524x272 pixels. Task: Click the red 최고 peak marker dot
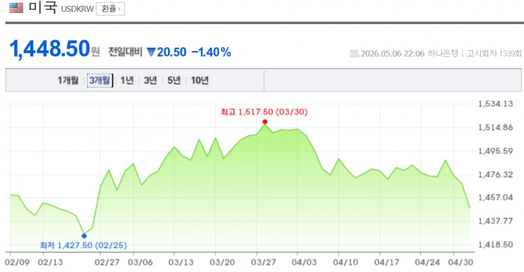tap(265, 122)
